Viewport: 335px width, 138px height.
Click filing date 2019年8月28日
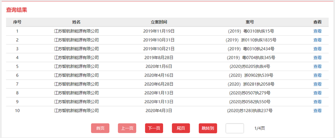click(x=159, y=58)
